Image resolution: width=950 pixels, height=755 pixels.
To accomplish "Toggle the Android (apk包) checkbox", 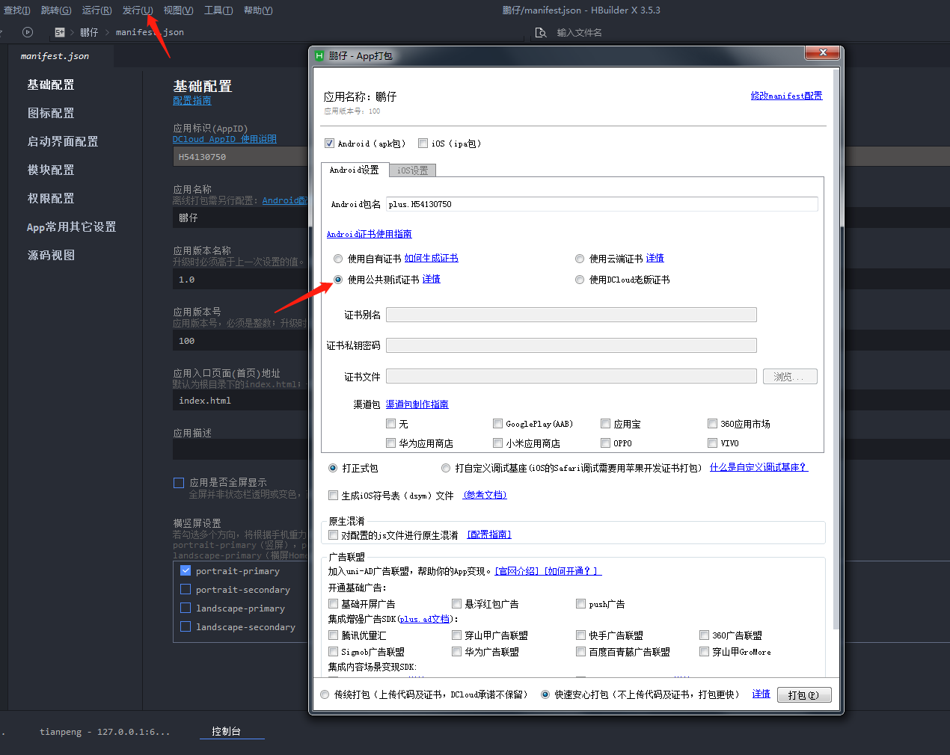I will [x=329, y=143].
